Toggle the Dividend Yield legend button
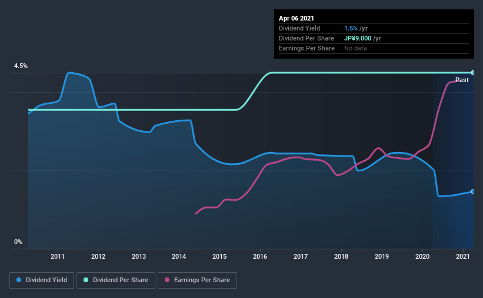 coord(42,280)
